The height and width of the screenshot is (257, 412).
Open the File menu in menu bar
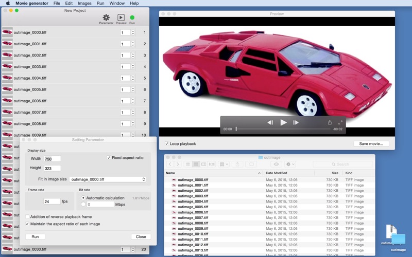(57, 3)
